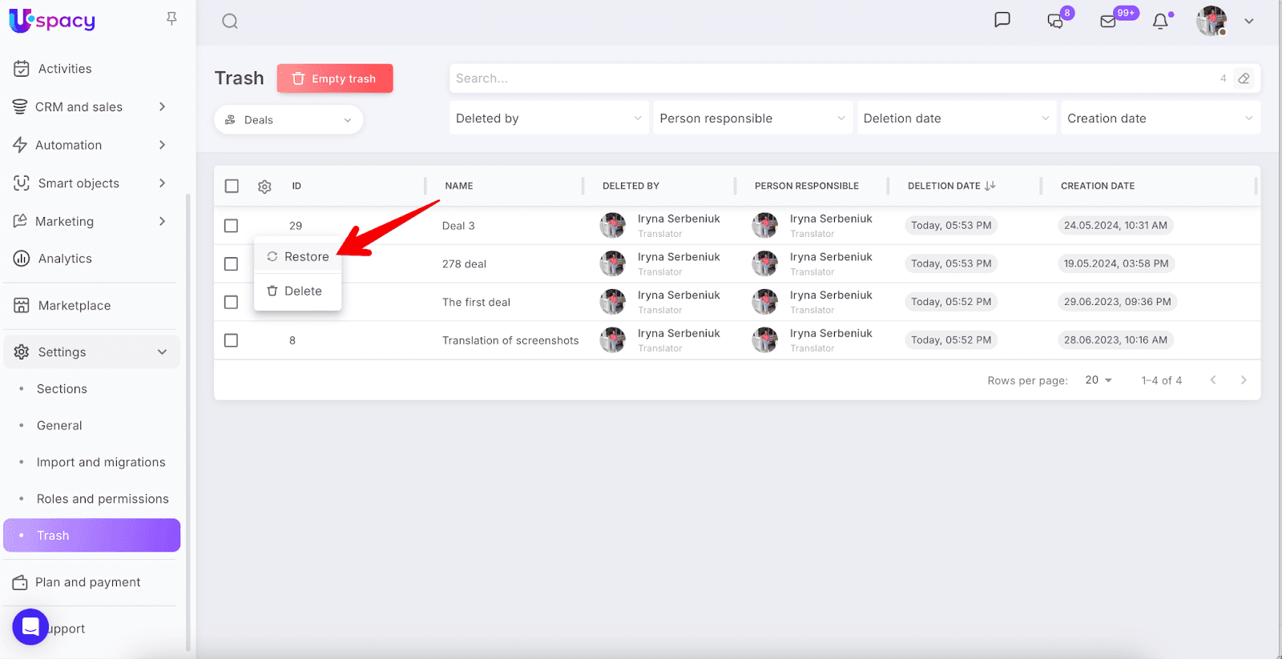
Task: Click the search magnifier icon in top bar
Action: coord(230,22)
